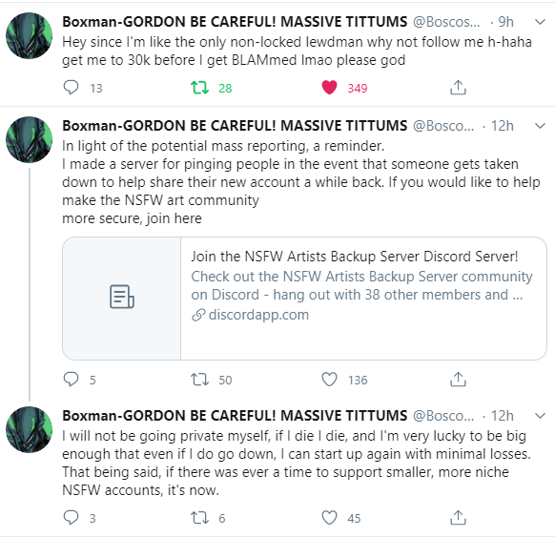
Task: Share the "if I die I die" tweet
Action: (x=458, y=518)
